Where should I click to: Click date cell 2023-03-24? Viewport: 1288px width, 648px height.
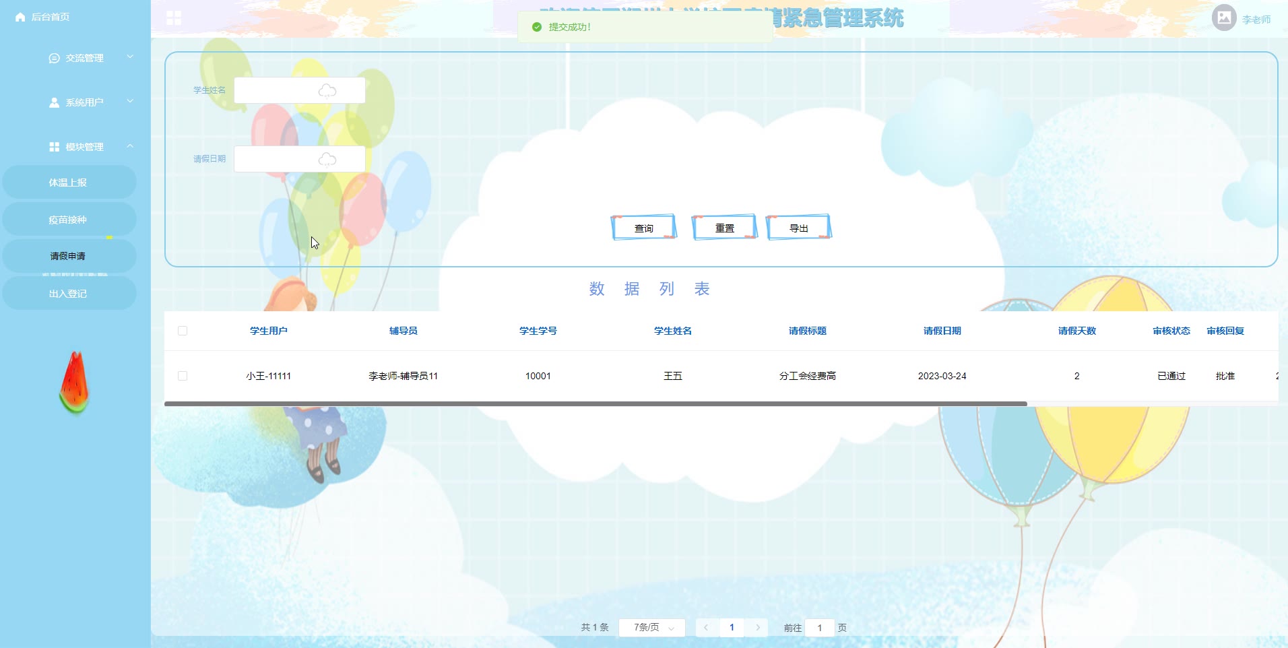[942, 376]
